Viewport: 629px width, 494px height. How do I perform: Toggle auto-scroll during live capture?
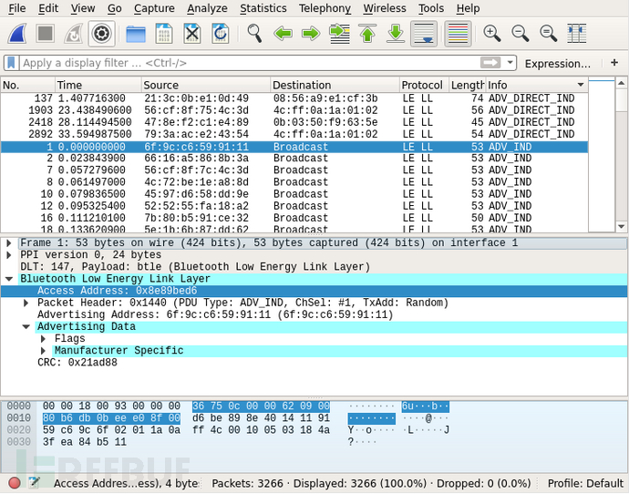(423, 34)
